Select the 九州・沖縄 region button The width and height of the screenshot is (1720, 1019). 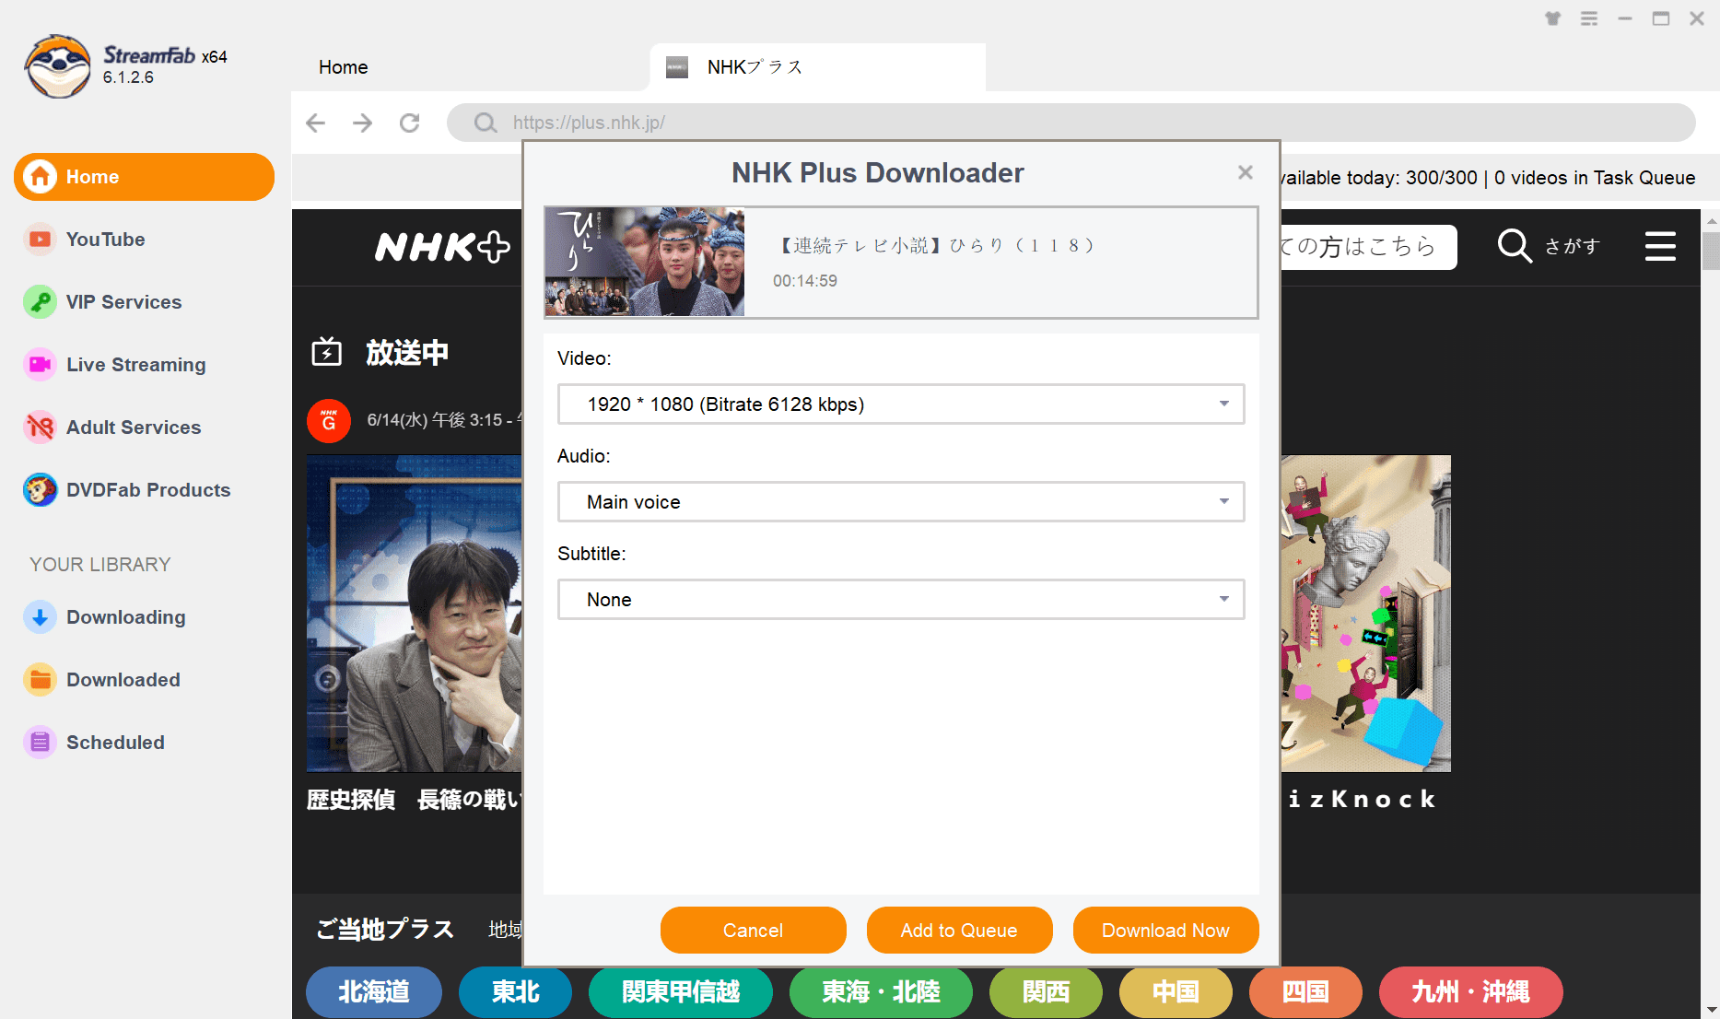pyautogui.click(x=1470, y=992)
